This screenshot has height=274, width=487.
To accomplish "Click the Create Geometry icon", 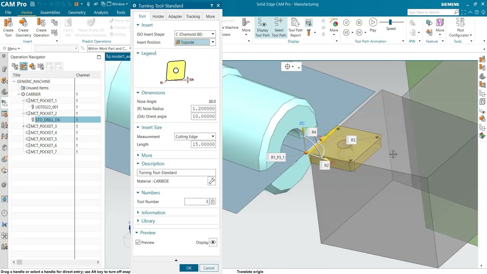I will pos(23,27).
